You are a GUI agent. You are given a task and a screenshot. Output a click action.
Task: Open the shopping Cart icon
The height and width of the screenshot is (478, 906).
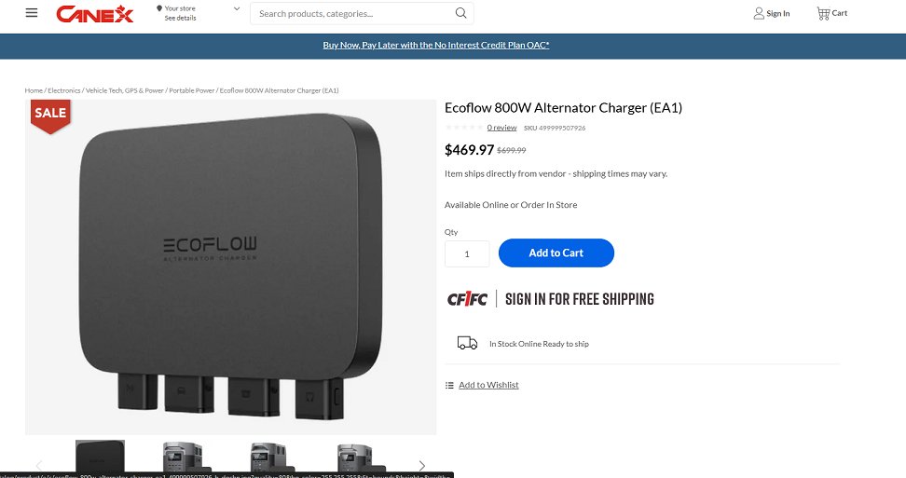click(x=823, y=13)
